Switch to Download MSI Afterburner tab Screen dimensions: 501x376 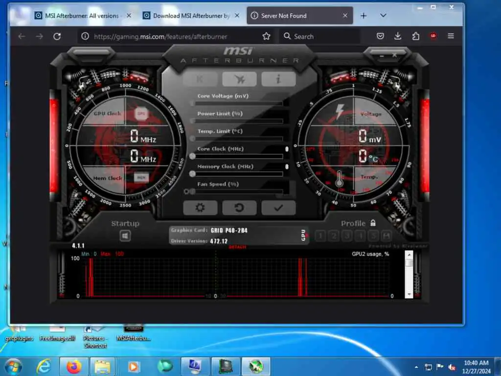tap(192, 16)
